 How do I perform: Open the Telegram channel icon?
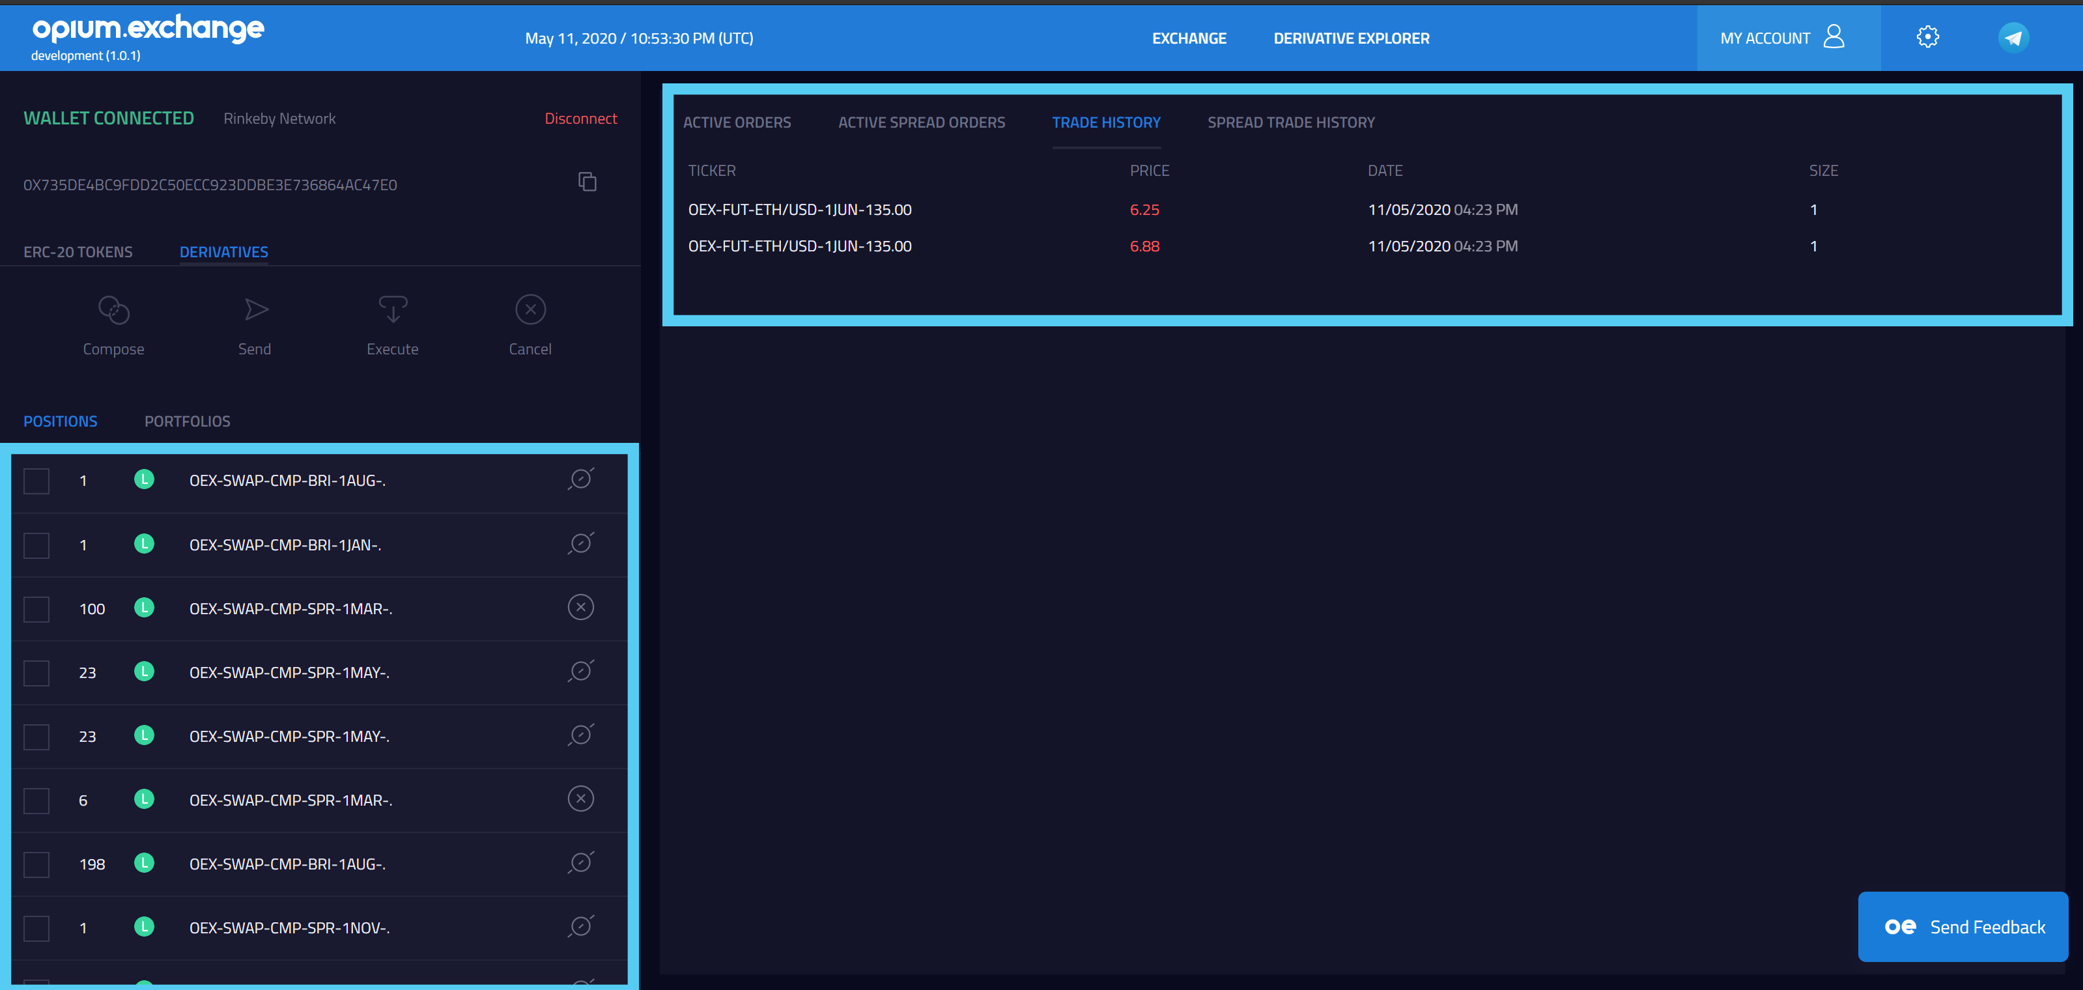(x=2013, y=37)
